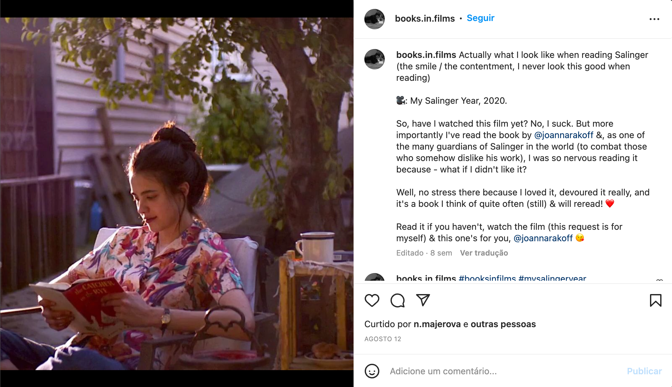Image resolution: width=672 pixels, height=387 pixels.
Task: Open the three-dot more options menu
Action: tap(654, 19)
